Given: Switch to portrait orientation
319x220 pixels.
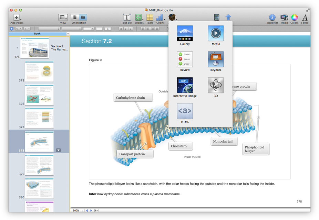Looking at the screenshot, I should click(75, 17).
